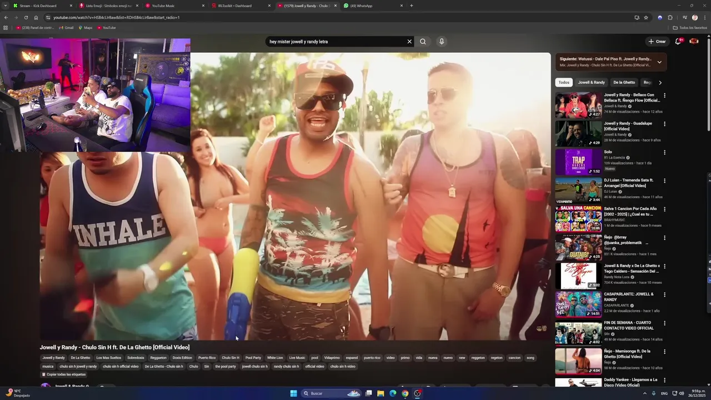Close the YouTube Music tab
The height and width of the screenshot is (400, 711).
203,6
